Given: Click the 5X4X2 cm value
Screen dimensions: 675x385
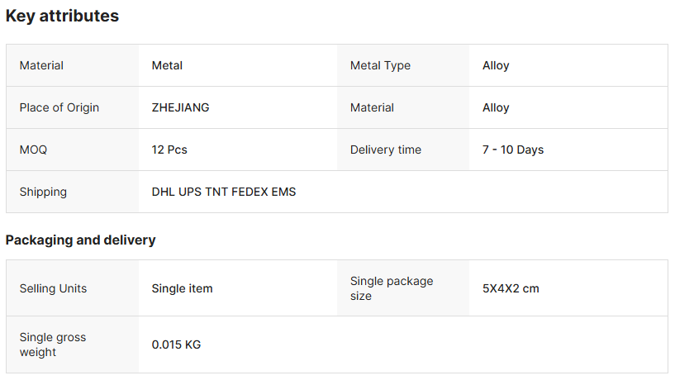Looking at the screenshot, I should (511, 288).
